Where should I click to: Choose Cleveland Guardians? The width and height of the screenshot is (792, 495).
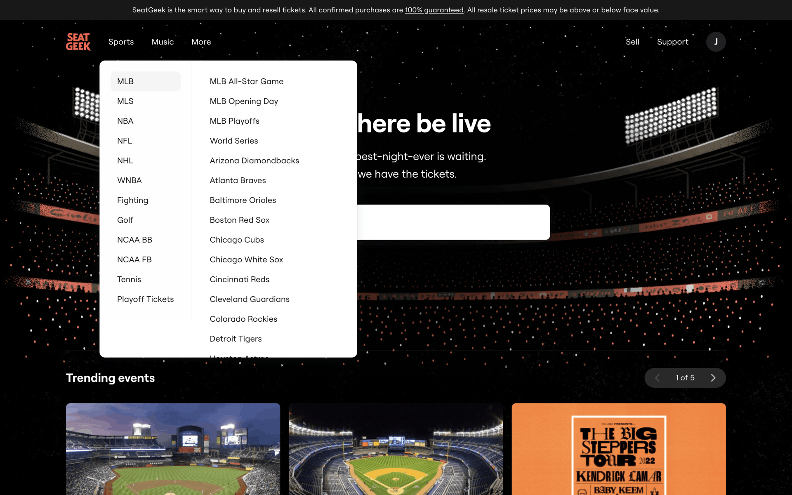pos(250,299)
